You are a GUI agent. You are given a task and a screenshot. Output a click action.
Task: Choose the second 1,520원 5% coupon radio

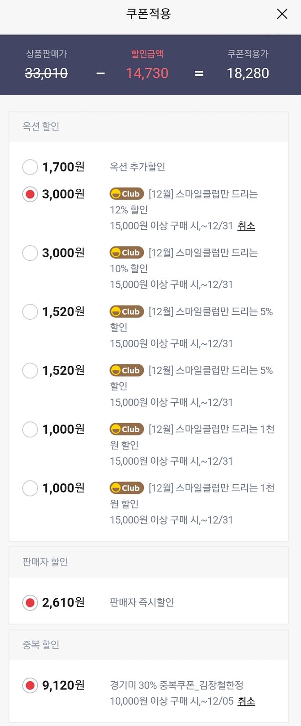pyautogui.click(x=30, y=370)
